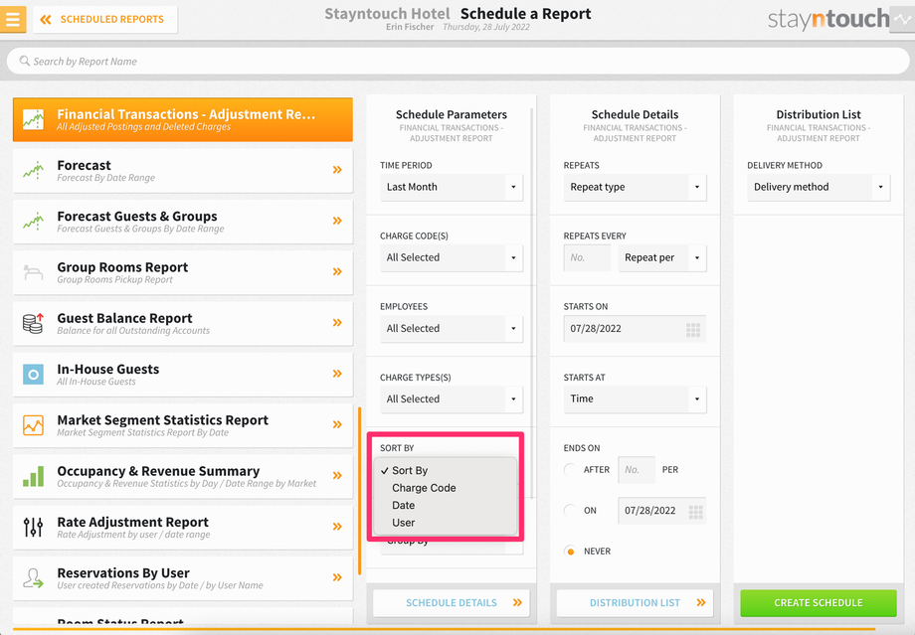Click the In-House Guests blue icon
This screenshot has width=915, height=635.
click(33, 375)
